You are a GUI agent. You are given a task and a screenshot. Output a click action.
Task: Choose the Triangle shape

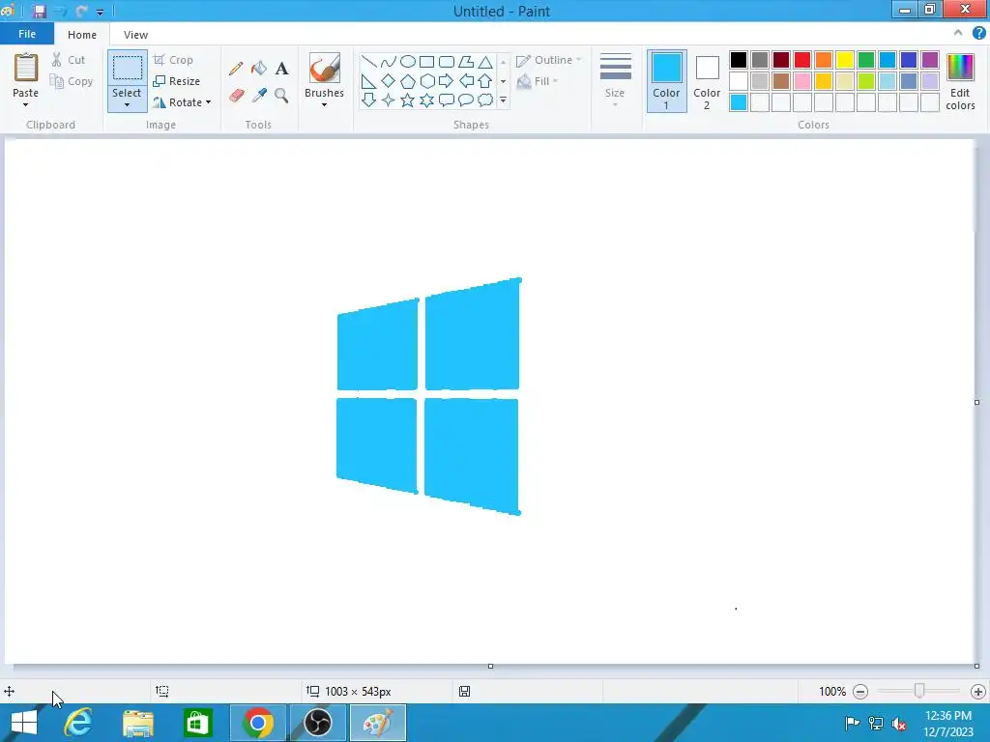pyautogui.click(x=485, y=62)
